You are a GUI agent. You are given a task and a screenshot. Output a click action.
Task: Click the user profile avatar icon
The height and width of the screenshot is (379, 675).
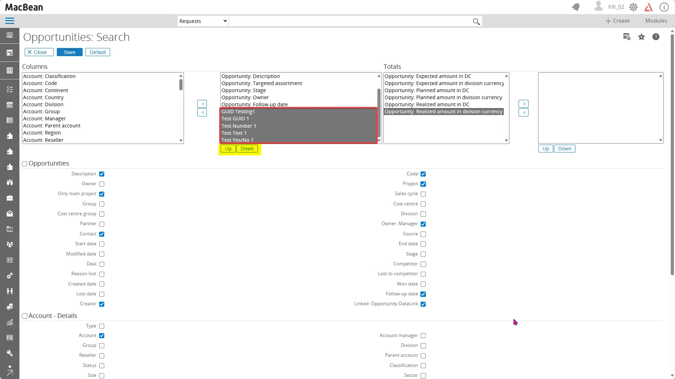click(598, 6)
